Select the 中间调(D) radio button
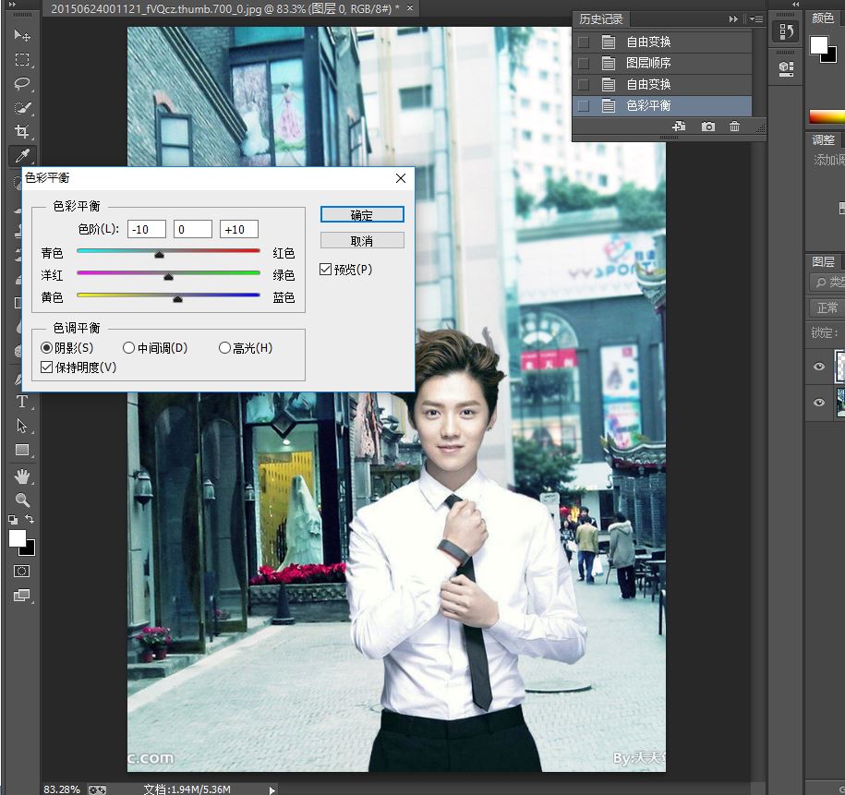This screenshot has height=795, width=845. 128,348
